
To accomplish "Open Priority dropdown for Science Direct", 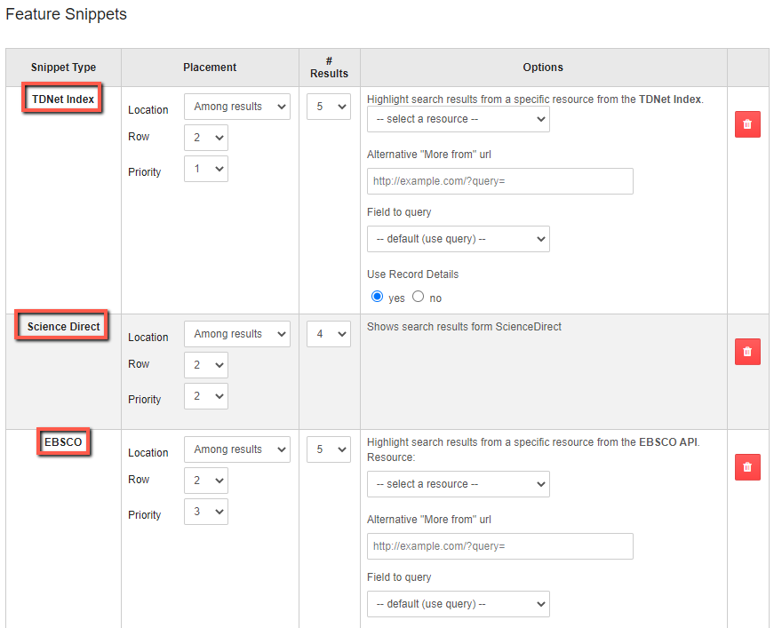I will [x=206, y=396].
